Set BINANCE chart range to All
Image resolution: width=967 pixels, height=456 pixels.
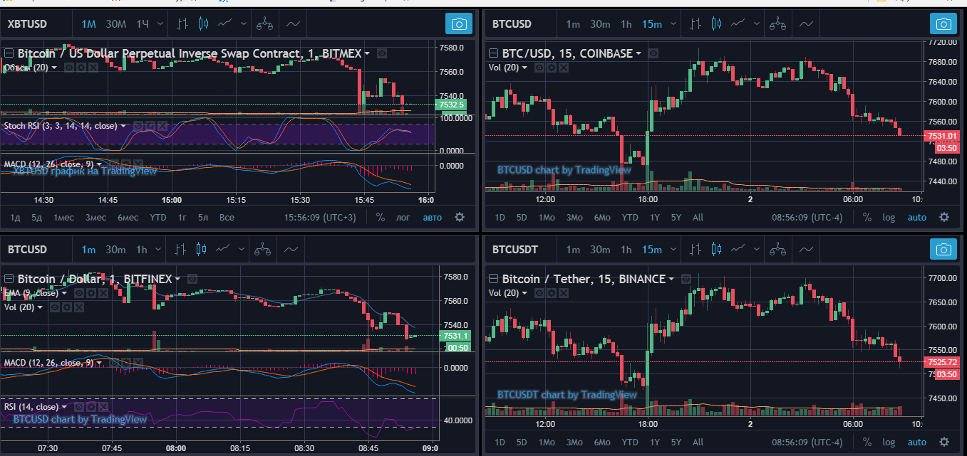[698, 442]
